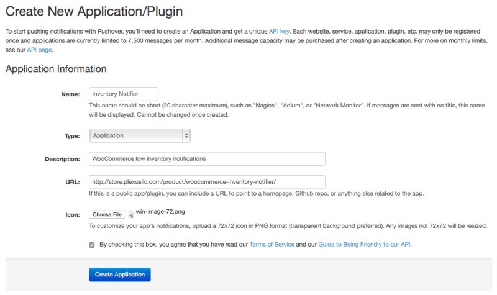
Task: Click the win-image-72.png file name
Action: point(160,212)
